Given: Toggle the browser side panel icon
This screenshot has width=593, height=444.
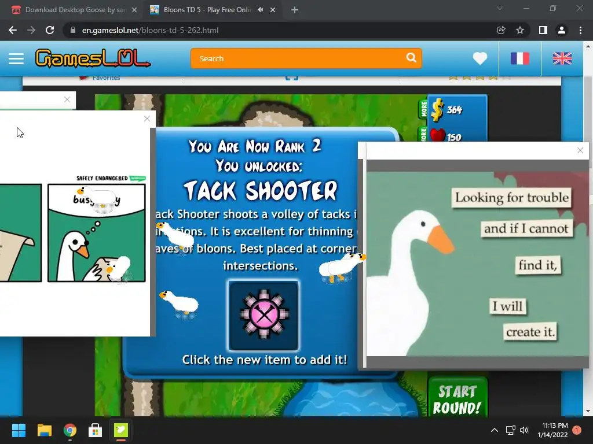Looking at the screenshot, I should click(x=543, y=30).
